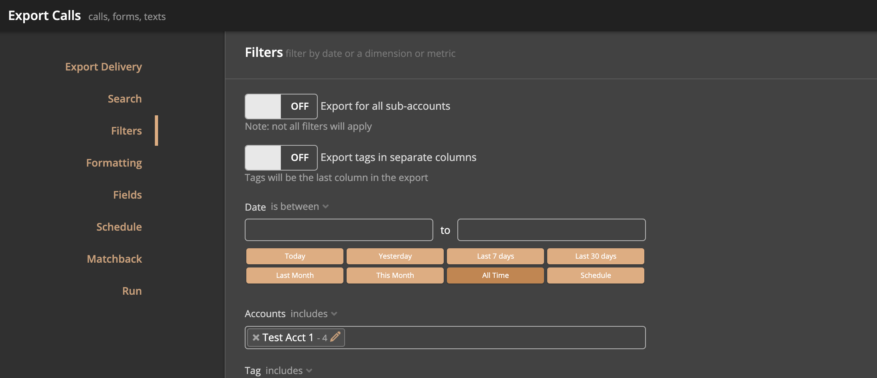Remove the Test Acct 1 tag
The image size is (877, 378).
[256, 338]
